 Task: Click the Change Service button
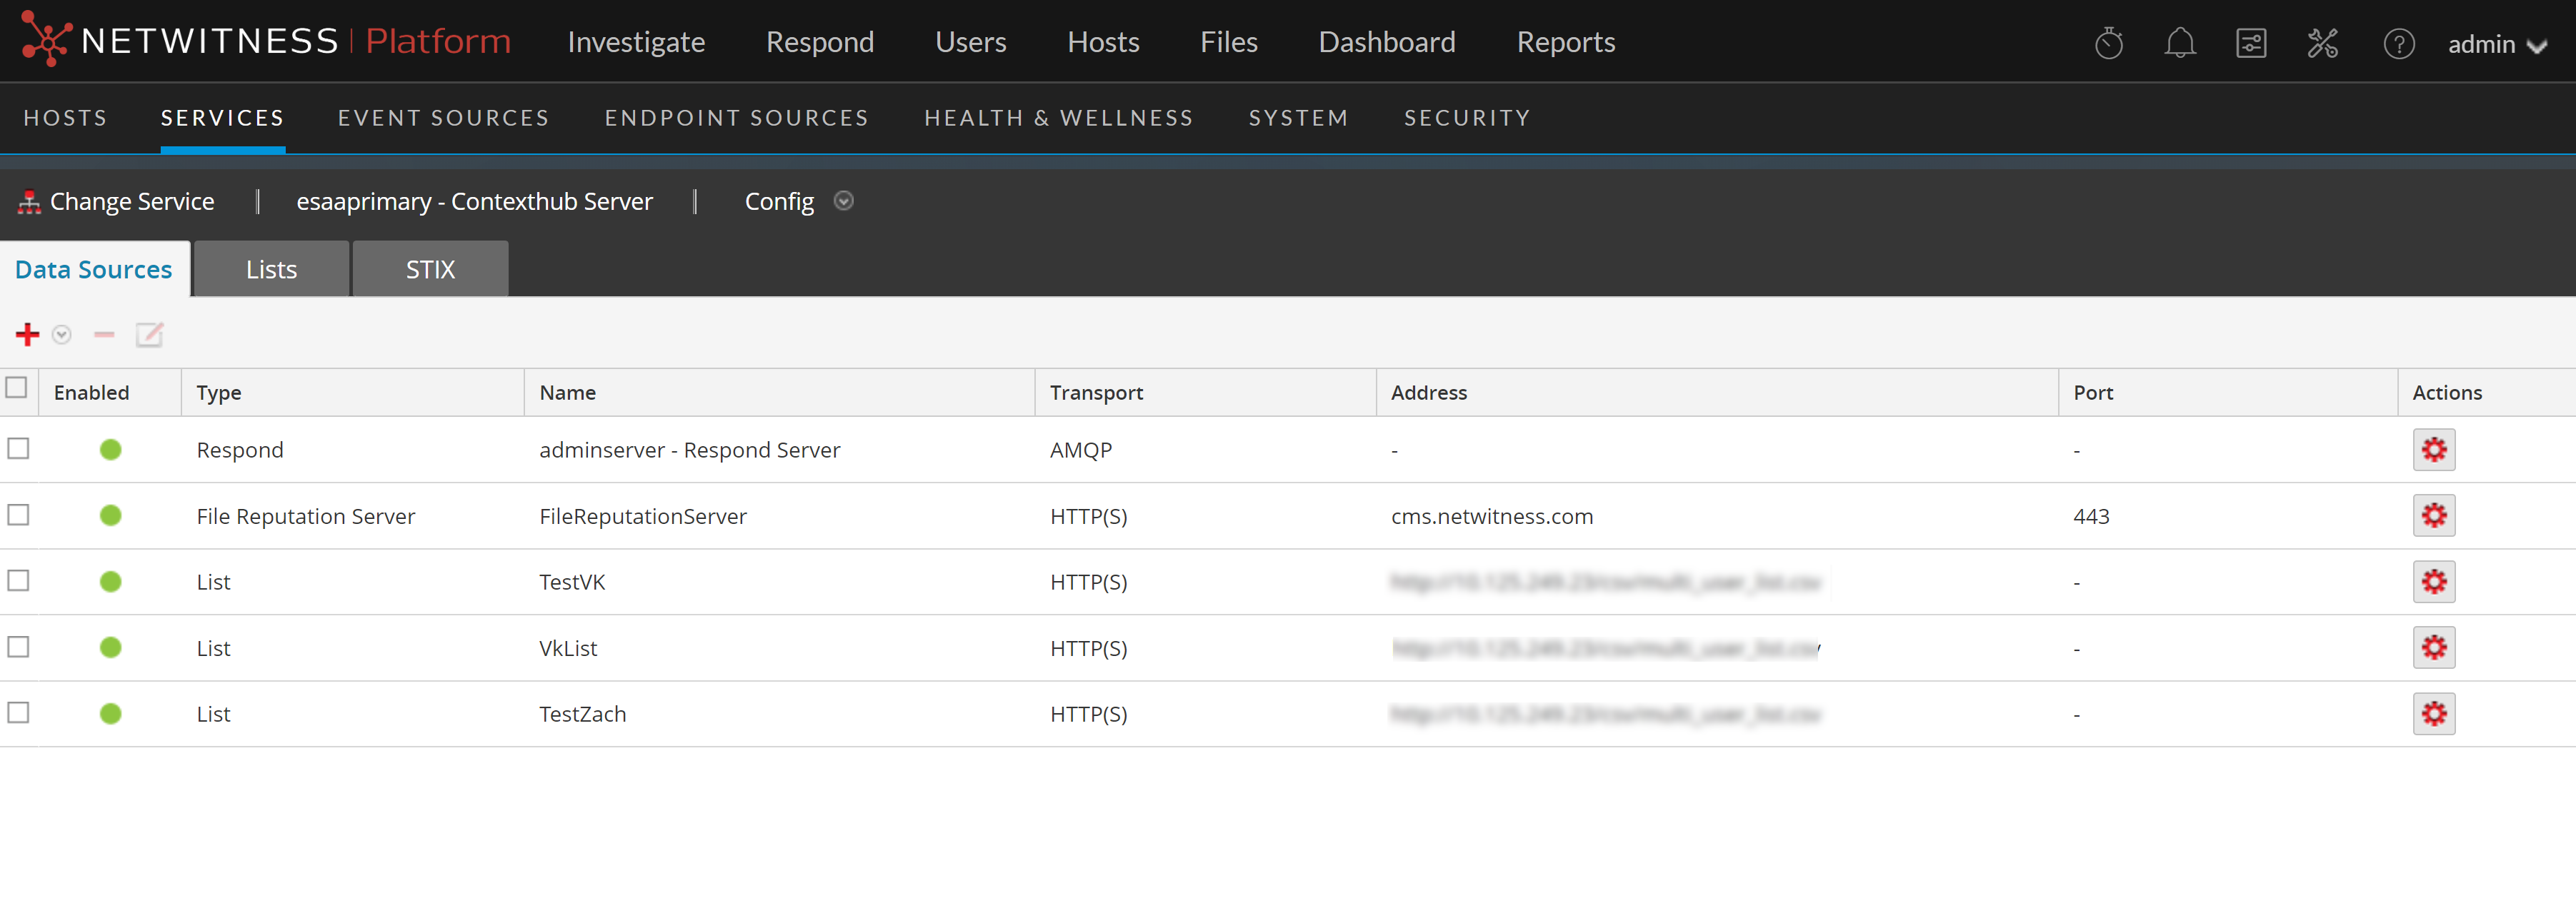click(116, 202)
